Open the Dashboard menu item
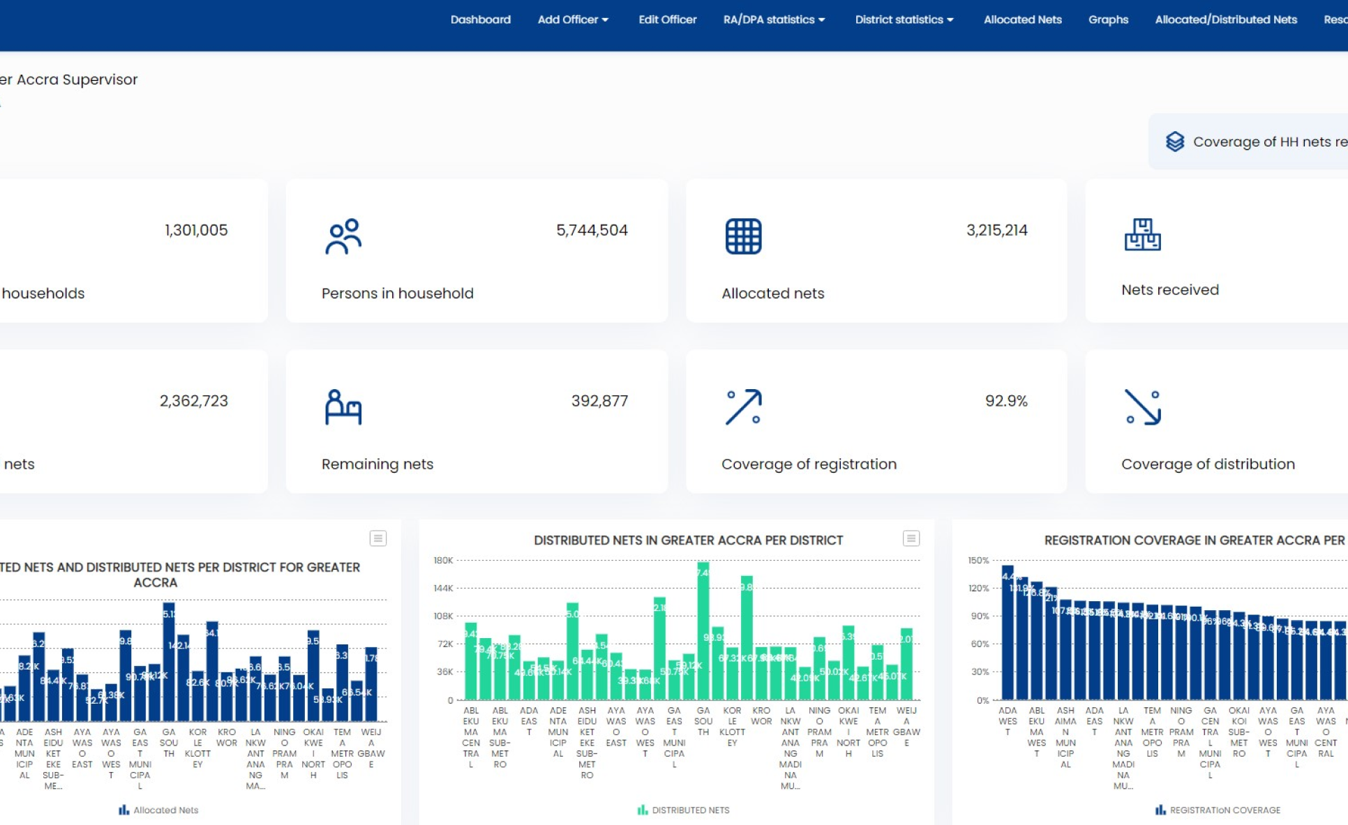This screenshot has height=825, width=1348. pyautogui.click(x=480, y=20)
